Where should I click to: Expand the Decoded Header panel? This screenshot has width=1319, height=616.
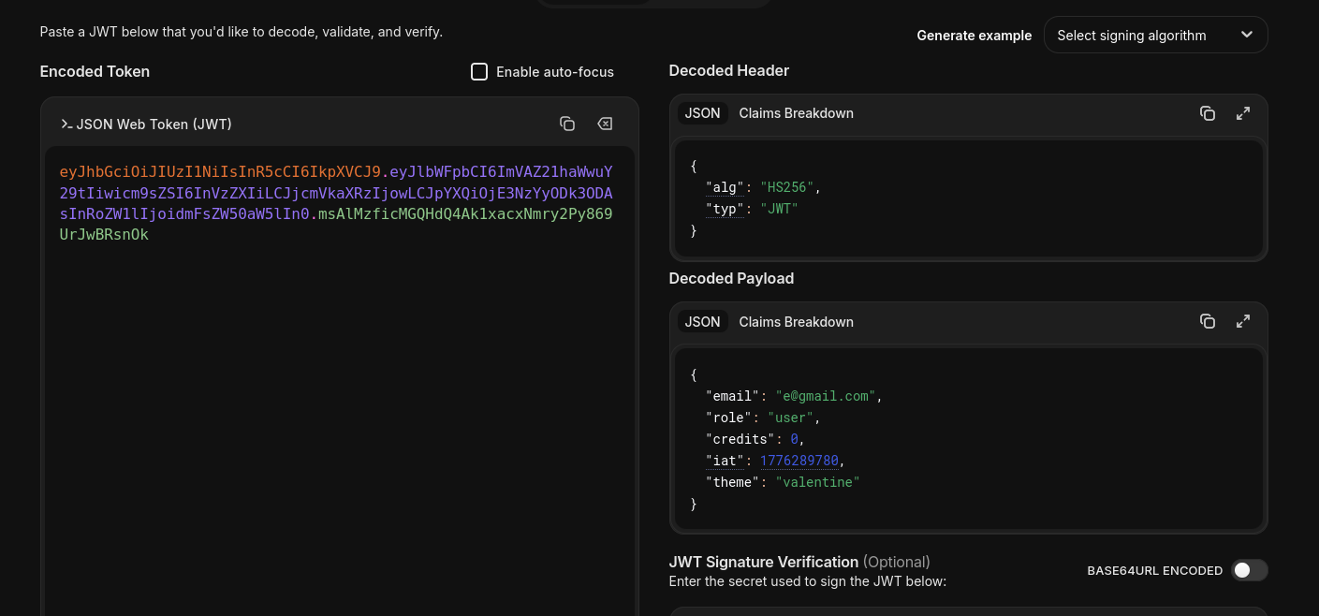pos(1243,113)
